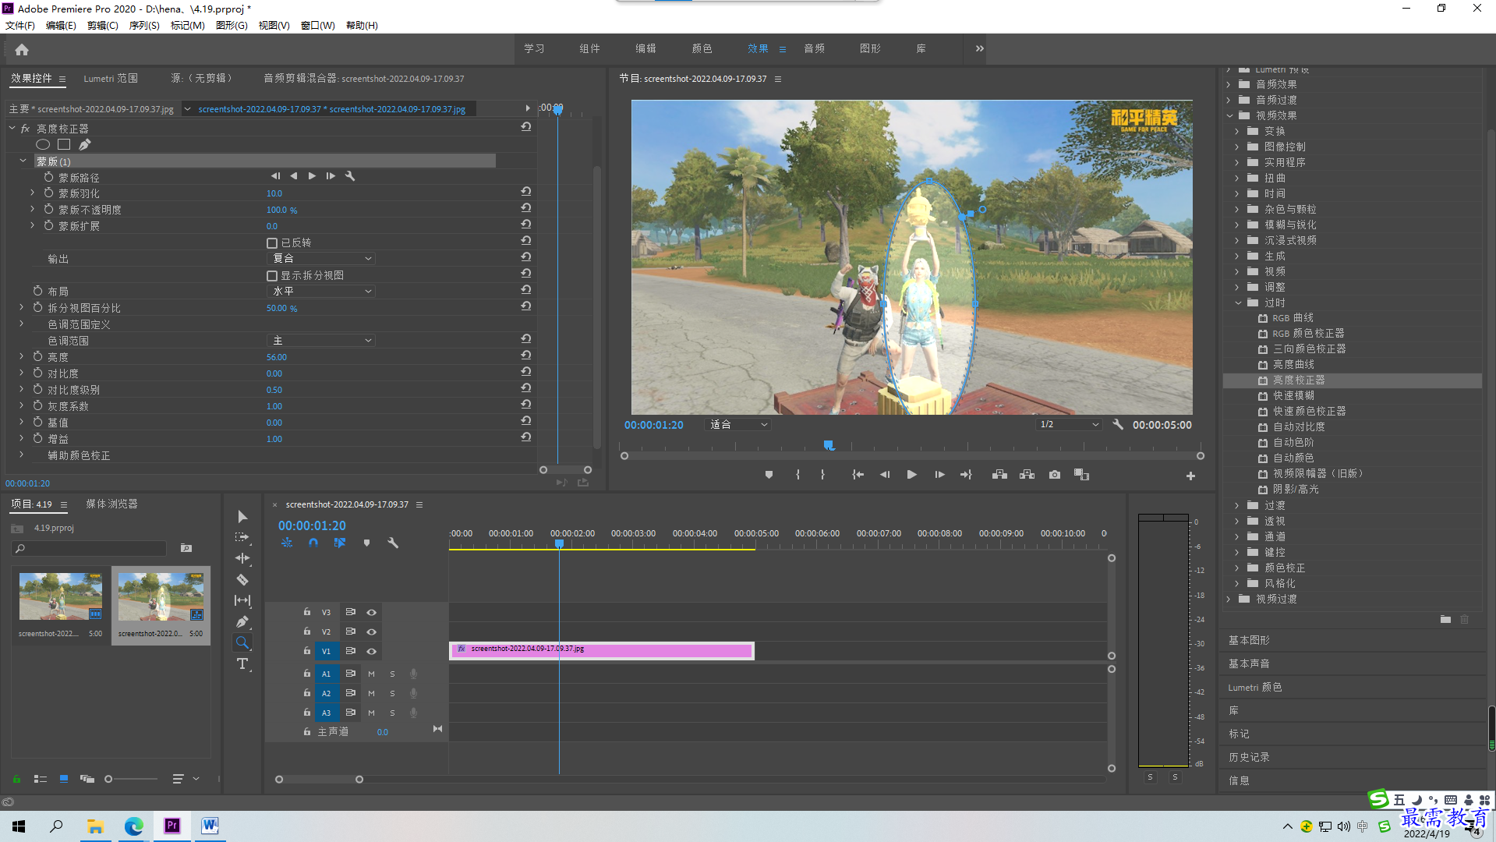Open timeline display settings wrench
This screenshot has width=1496, height=842.
pyautogui.click(x=393, y=543)
